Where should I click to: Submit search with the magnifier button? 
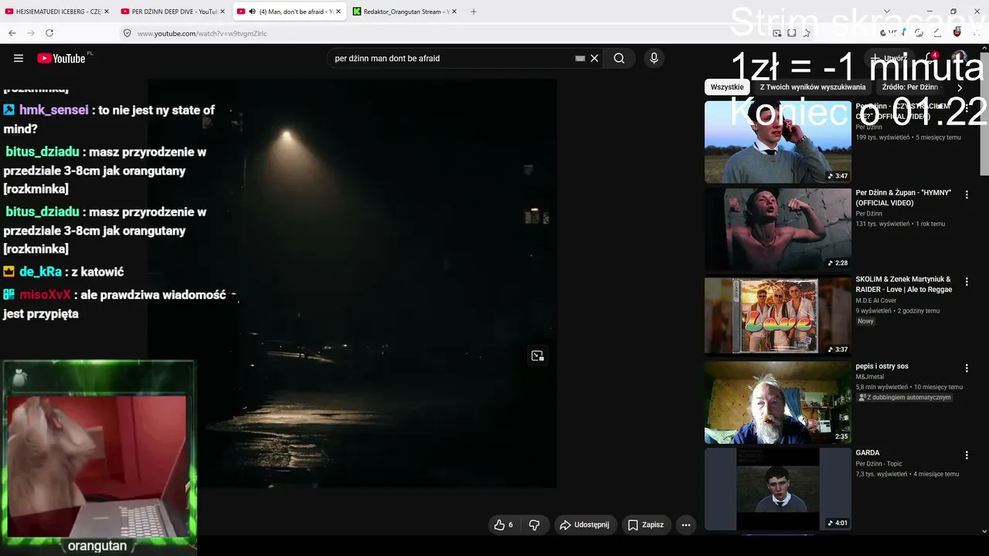[619, 58]
